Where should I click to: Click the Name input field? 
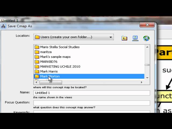pyautogui.click(x=92, y=93)
